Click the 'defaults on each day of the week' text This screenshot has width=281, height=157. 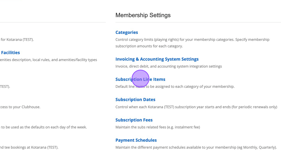point(43,127)
